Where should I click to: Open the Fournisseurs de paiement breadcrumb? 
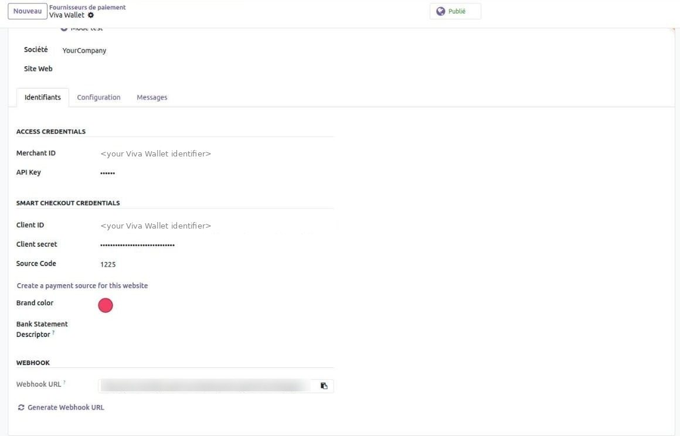point(87,7)
